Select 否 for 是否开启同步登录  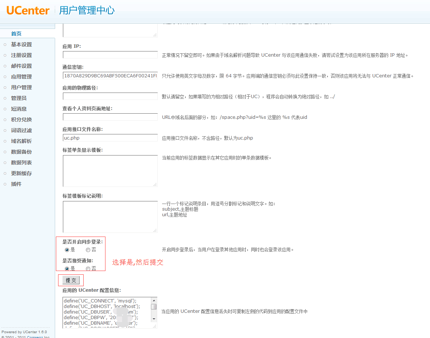[x=88, y=250]
